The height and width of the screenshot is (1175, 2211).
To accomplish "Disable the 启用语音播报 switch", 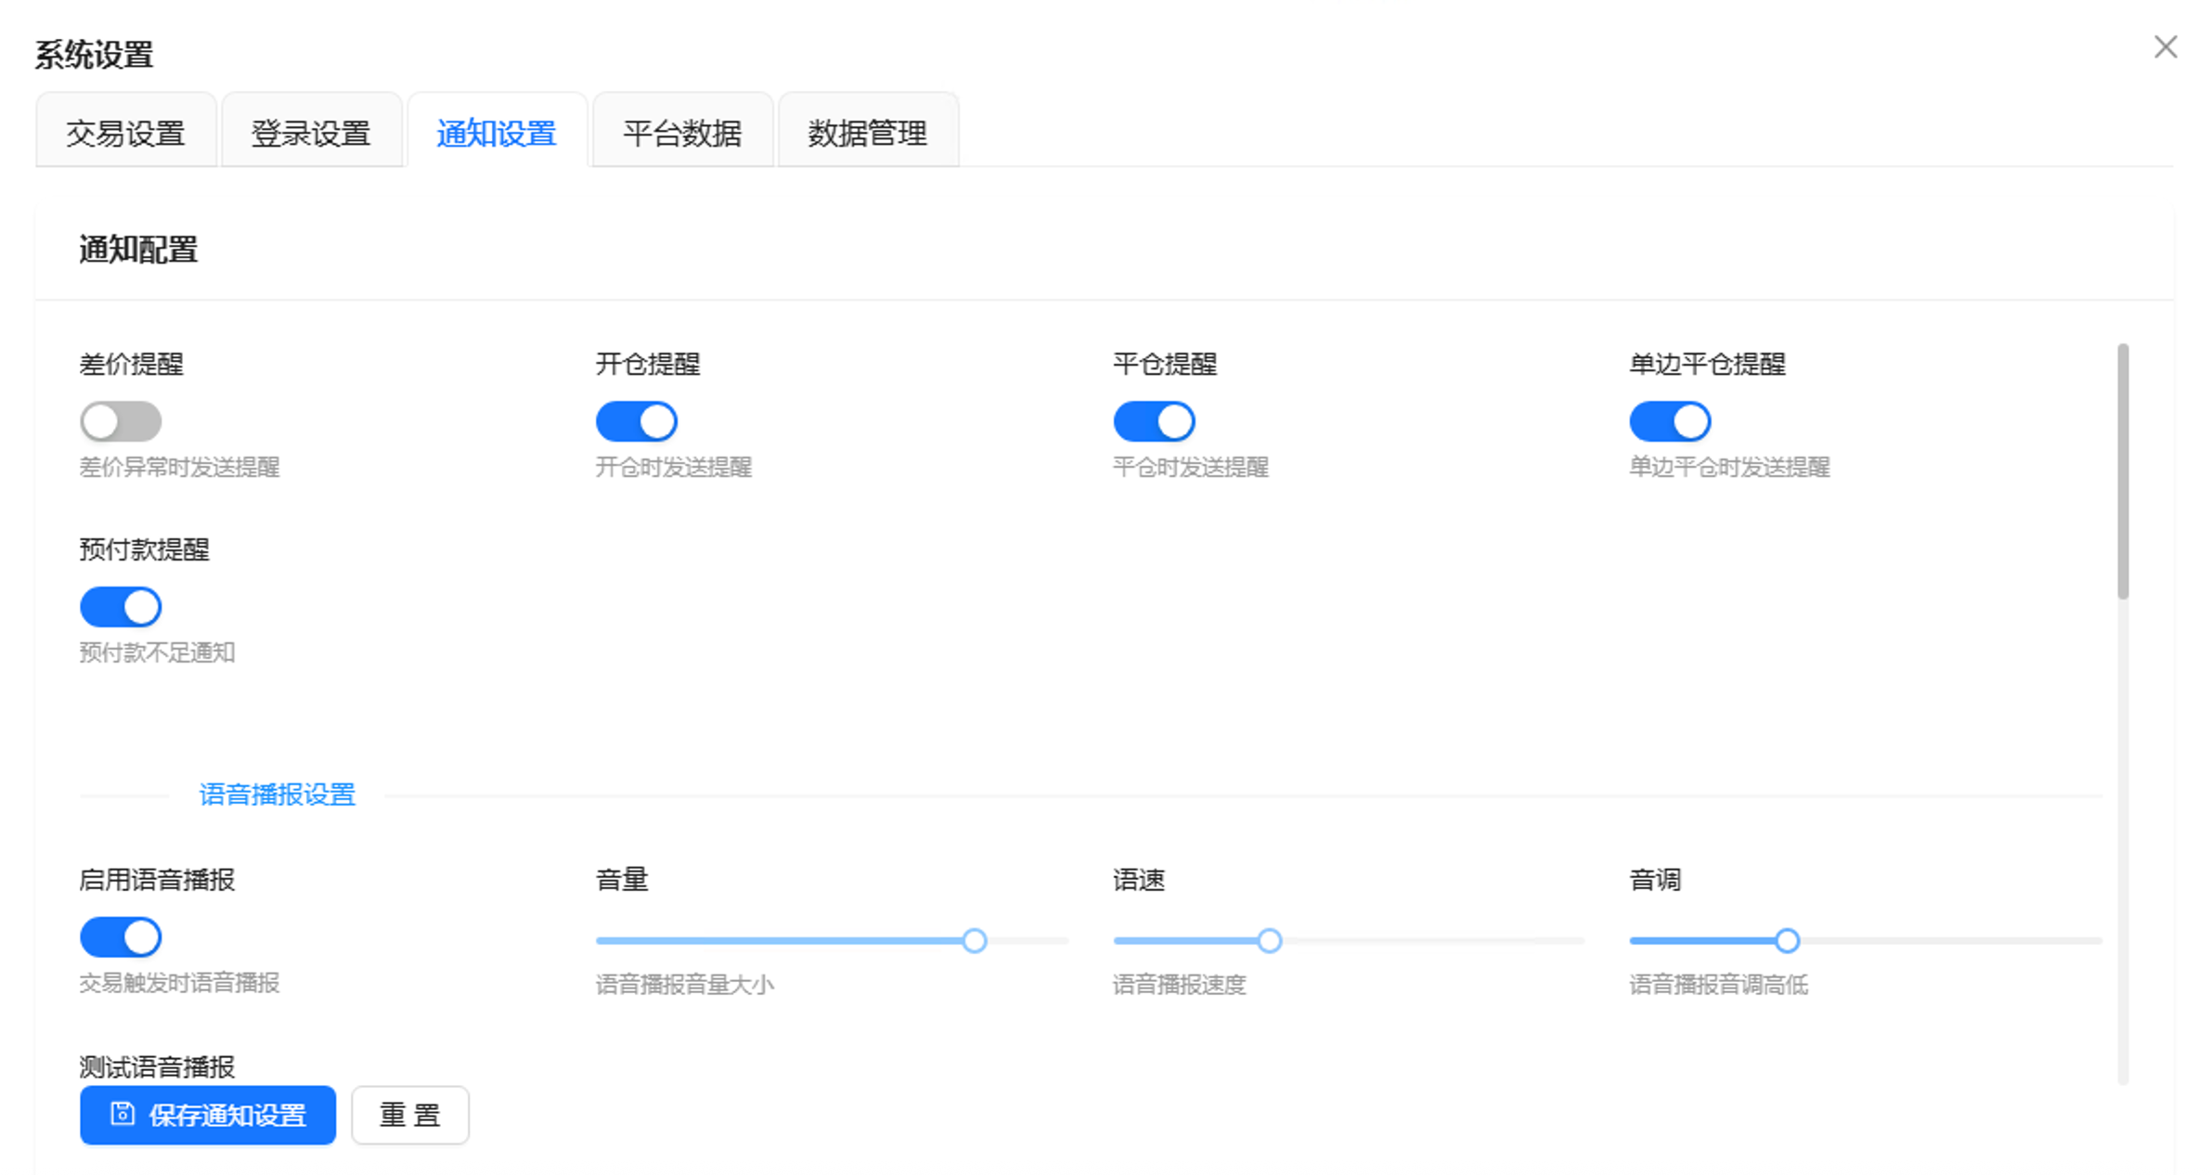I will pyautogui.click(x=121, y=937).
